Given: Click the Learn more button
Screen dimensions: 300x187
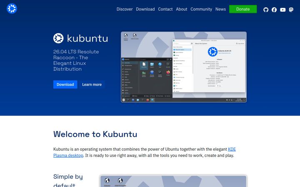Looking at the screenshot, I should coord(92,84).
